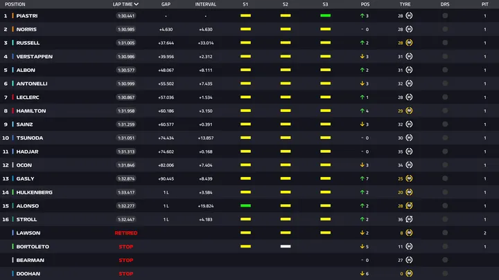
Task: Select driver name HULKENBERG
Action: tap(35, 192)
